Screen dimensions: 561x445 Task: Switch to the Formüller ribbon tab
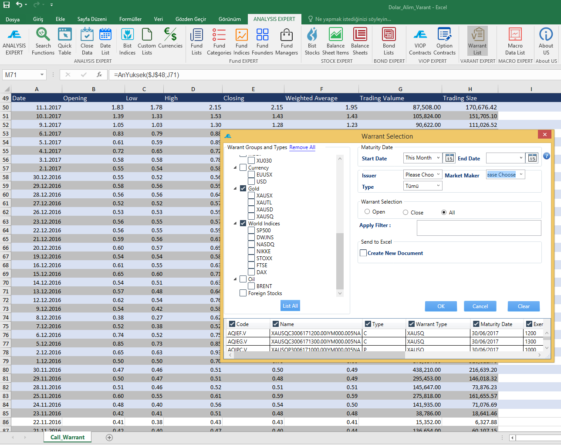point(130,19)
